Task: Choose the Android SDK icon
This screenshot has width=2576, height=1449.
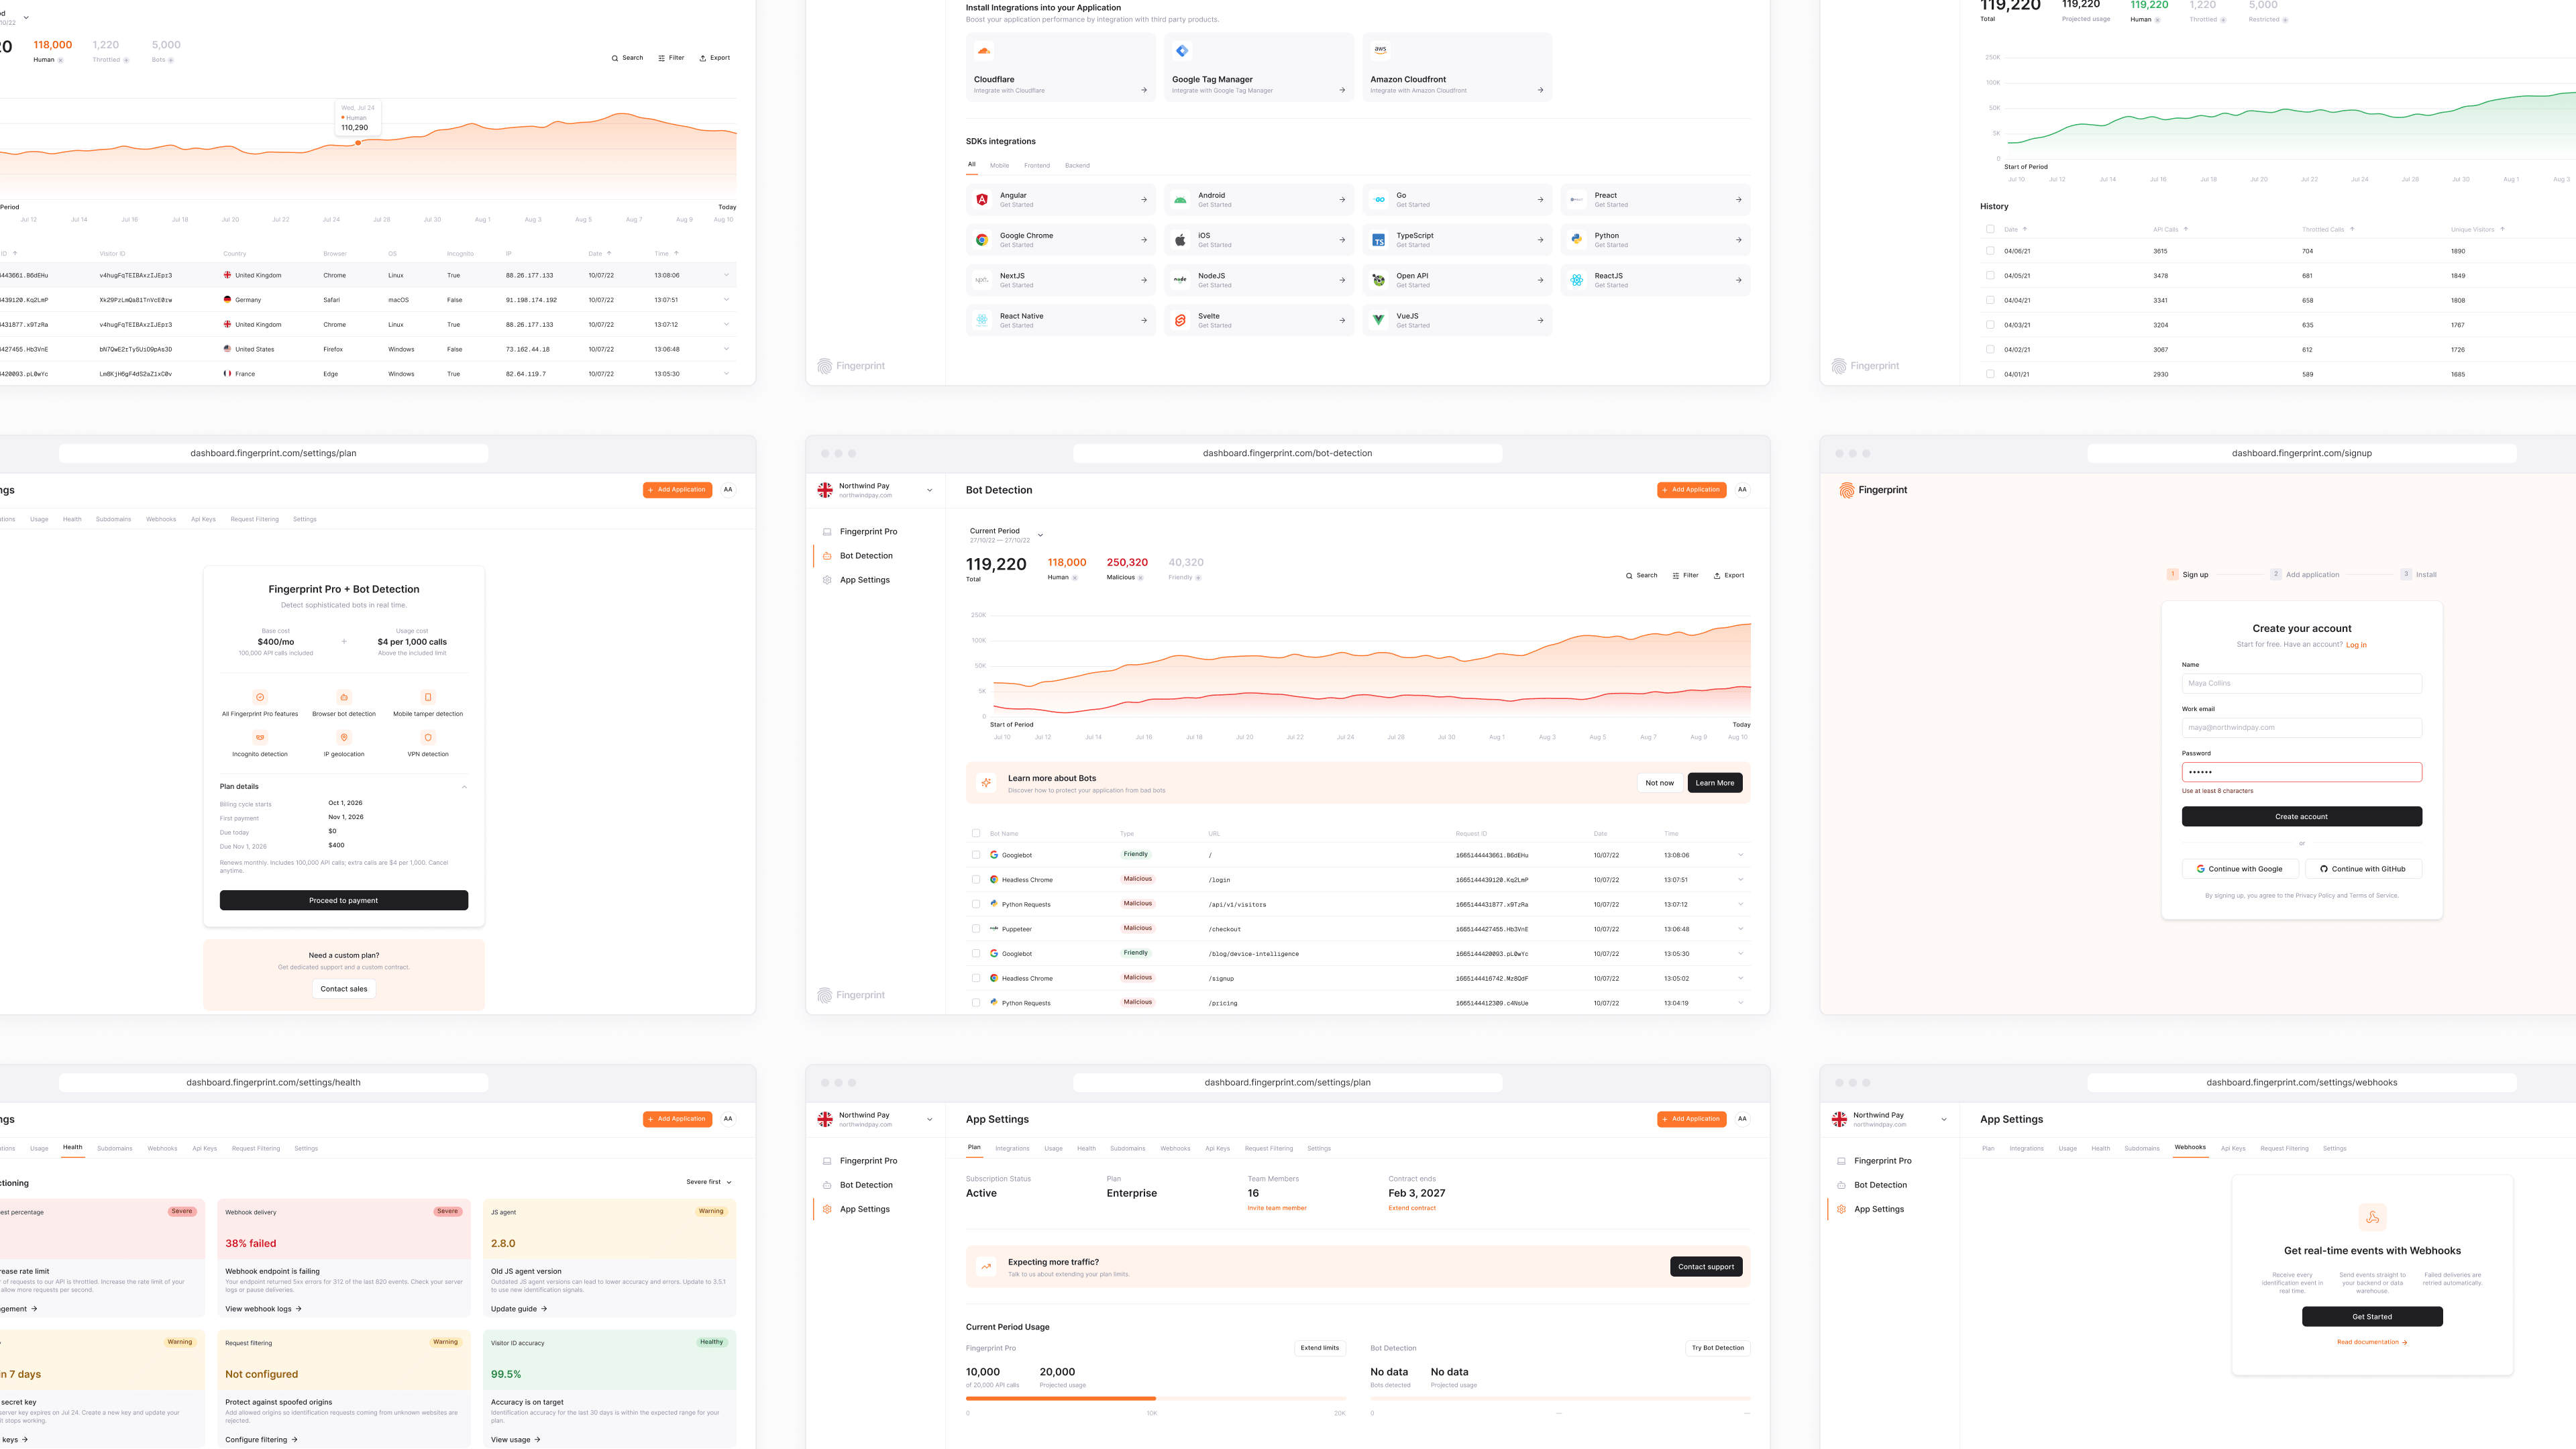Action: 1180,200
